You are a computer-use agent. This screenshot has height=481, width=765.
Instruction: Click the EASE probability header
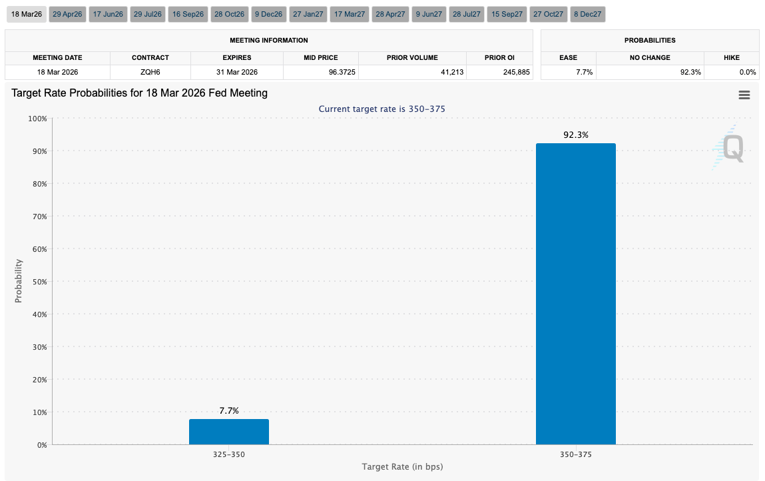pos(568,57)
